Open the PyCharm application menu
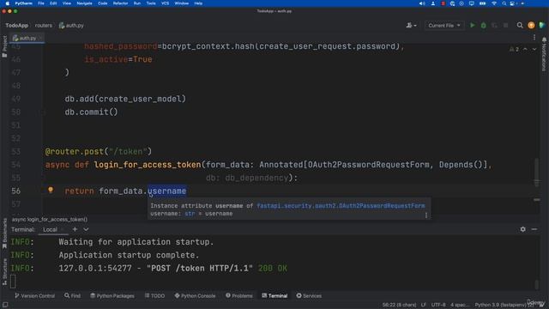This screenshot has width=549, height=309. click(23, 3)
